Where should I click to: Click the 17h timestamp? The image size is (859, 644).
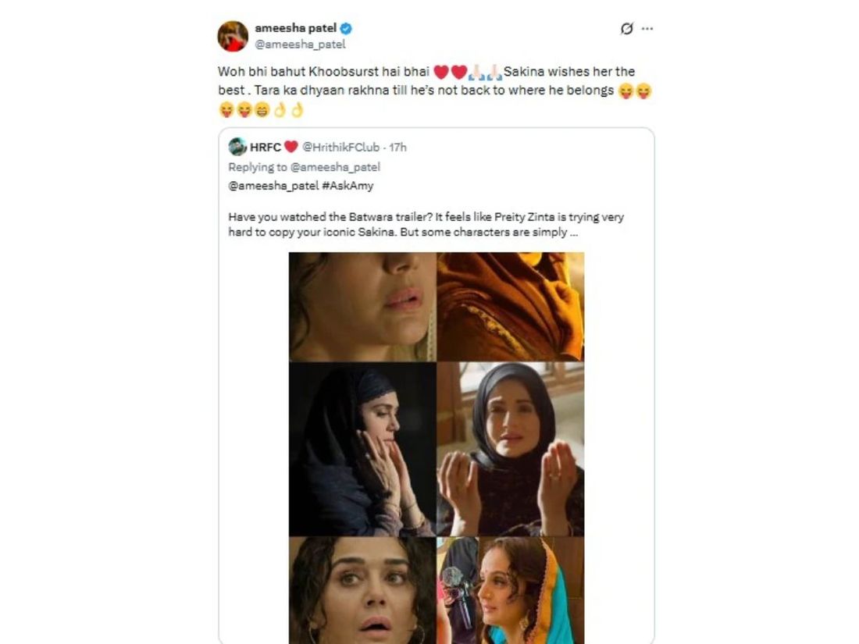tap(398, 147)
